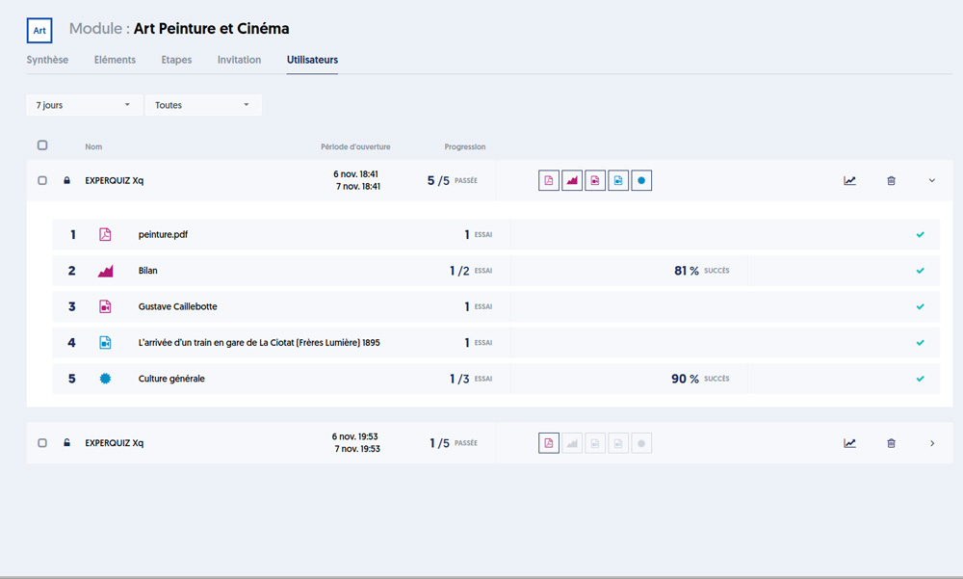
Task: Switch to the Invitation tab
Action: (239, 60)
